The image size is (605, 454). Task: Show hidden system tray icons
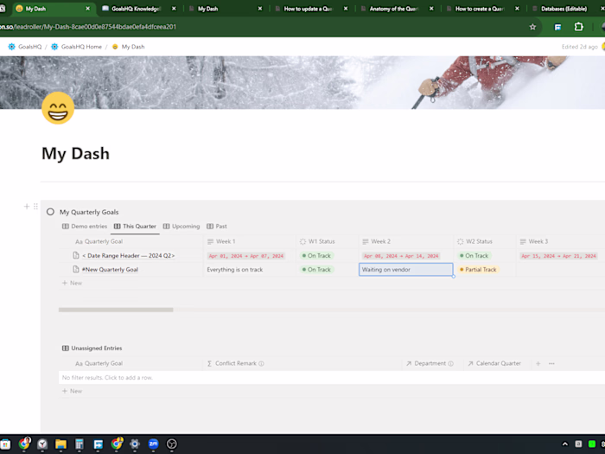tap(565, 444)
